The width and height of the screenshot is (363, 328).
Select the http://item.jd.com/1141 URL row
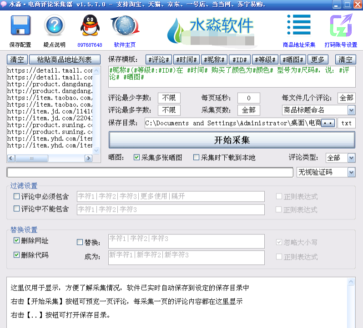[x=50, y=111]
